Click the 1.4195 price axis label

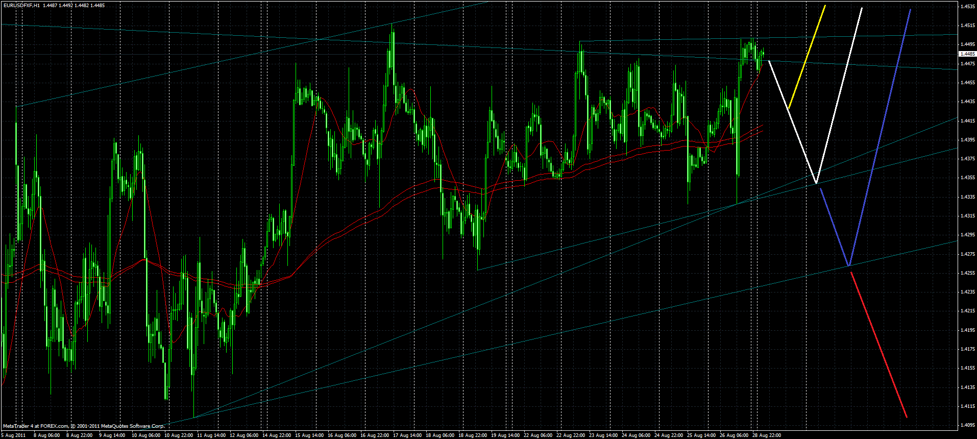click(967, 330)
